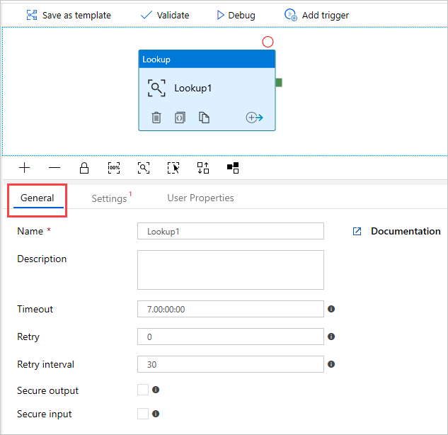Auto align activities on canvas
Viewport: 448px width, 435px height.
pyautogui.click(x=203, y=168)
